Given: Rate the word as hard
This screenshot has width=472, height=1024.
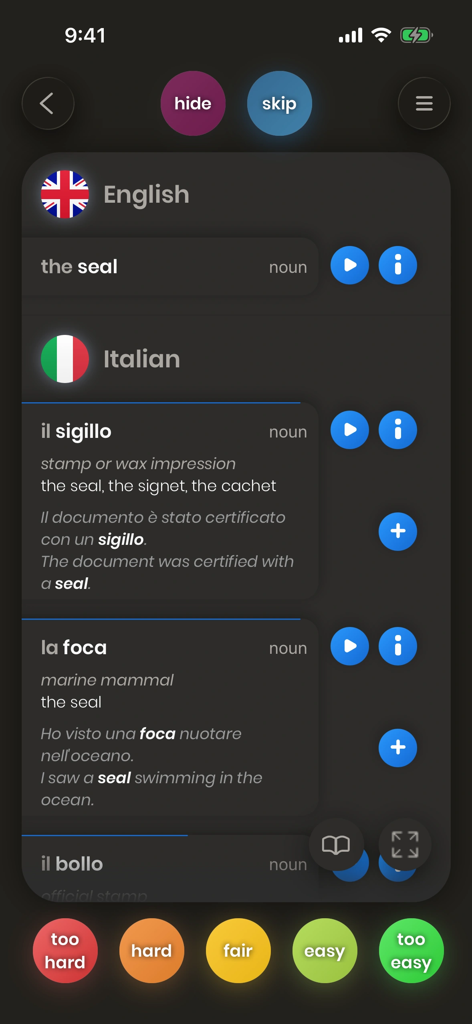Looking at the screenshot, I should [x=151, y=950].
